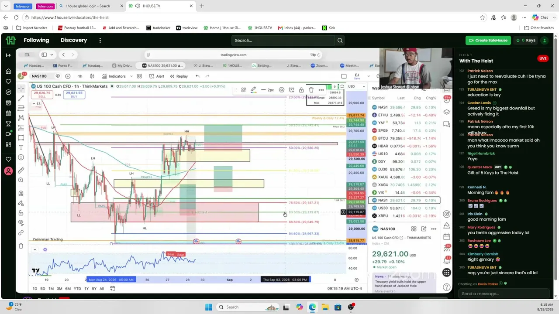Image resolution: width=559 pixels, height=314 pixels.
Task: Remove drawings using left toolbar trash icon
Action: tap(21, 246)
